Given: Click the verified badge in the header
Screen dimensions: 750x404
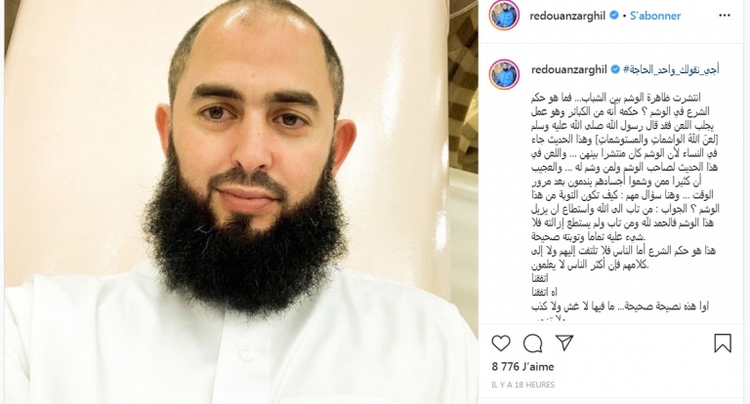Looking at the screenshot, I should (613, 16).
